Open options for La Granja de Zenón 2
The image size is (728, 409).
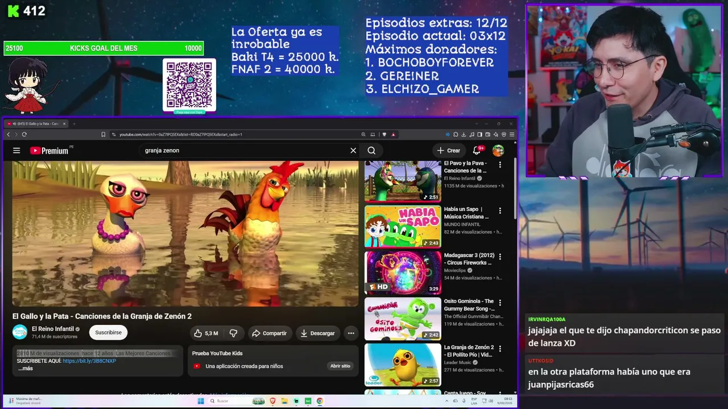500,349
